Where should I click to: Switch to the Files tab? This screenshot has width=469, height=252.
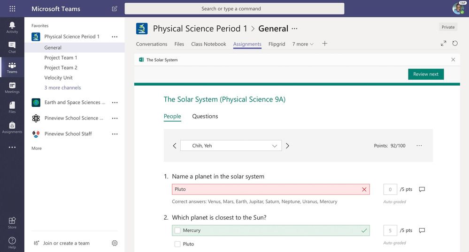coord(179,44)
